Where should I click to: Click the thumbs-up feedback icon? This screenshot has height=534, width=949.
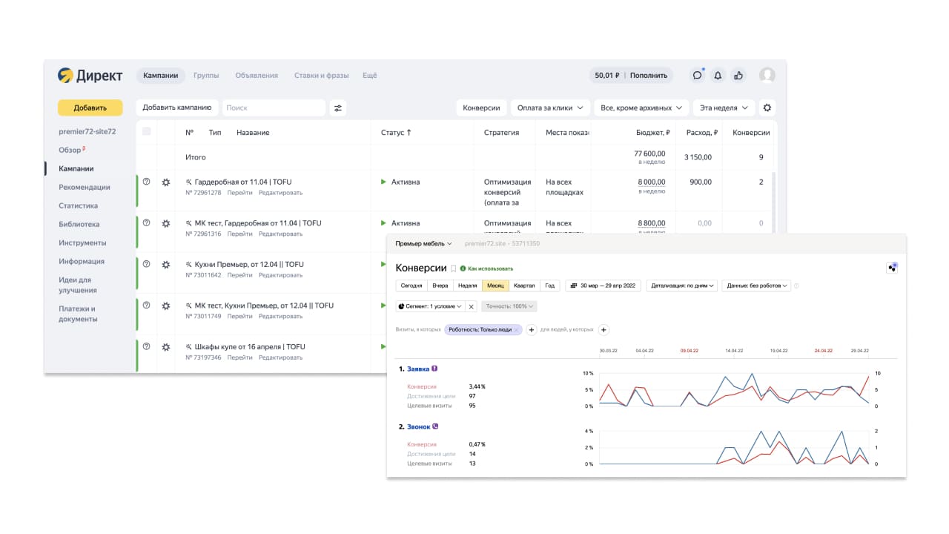[x=738, y=75]
